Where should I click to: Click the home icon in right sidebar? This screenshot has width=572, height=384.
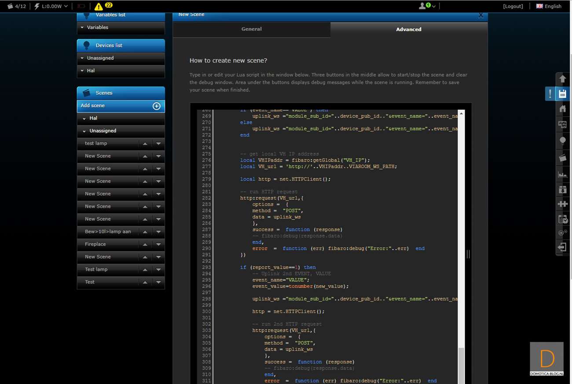coord(562,109)
